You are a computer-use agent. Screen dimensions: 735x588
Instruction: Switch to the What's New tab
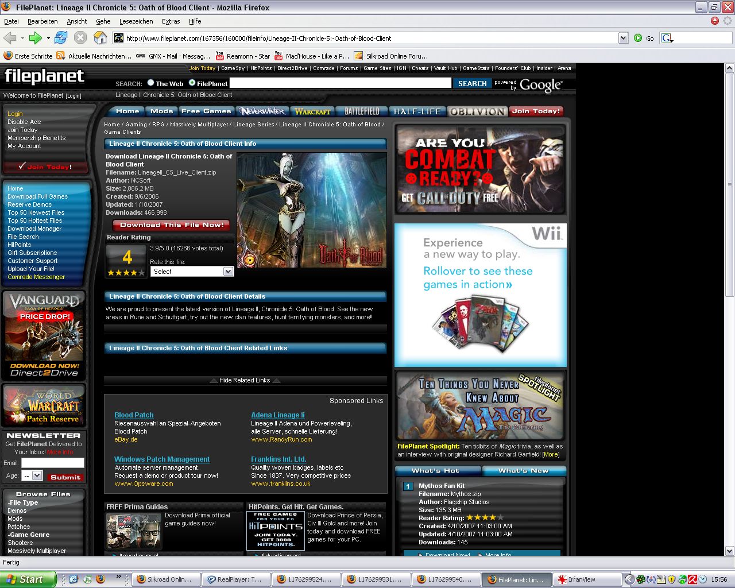point(523,471)
